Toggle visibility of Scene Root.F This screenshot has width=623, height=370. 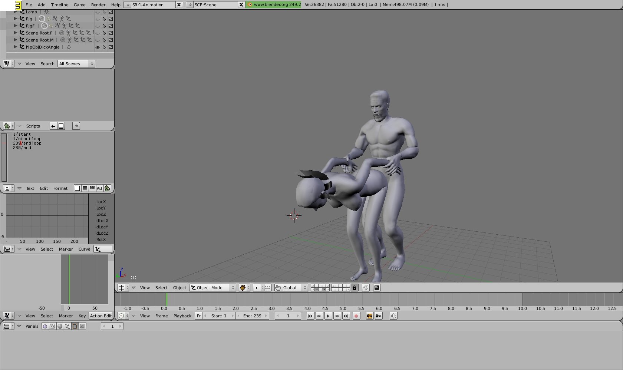[98, 33]
